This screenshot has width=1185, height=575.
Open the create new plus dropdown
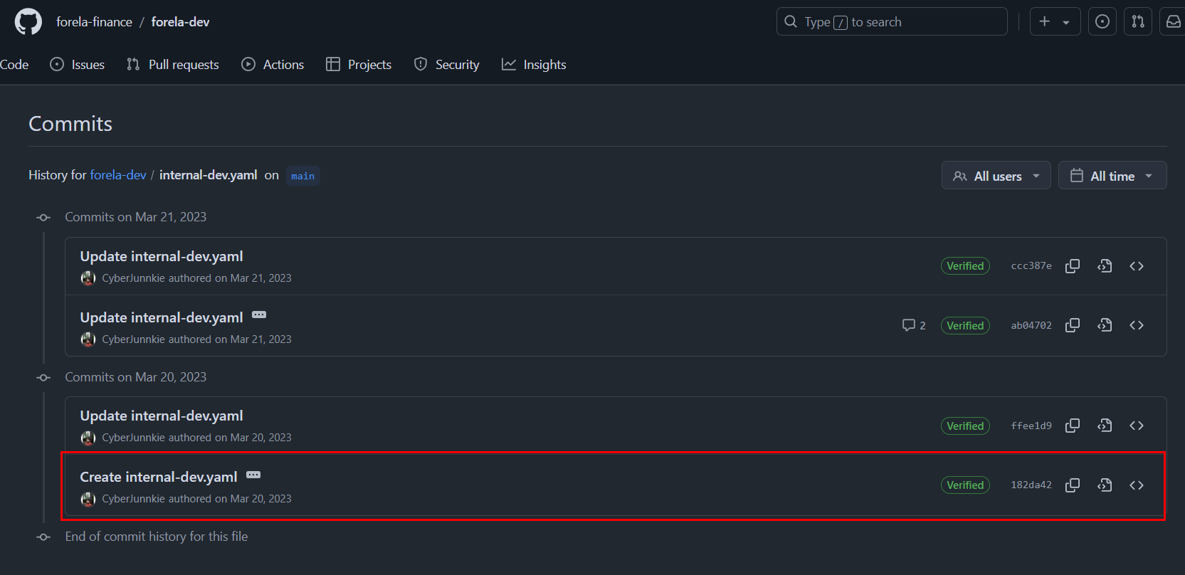tap(1055, 22)
